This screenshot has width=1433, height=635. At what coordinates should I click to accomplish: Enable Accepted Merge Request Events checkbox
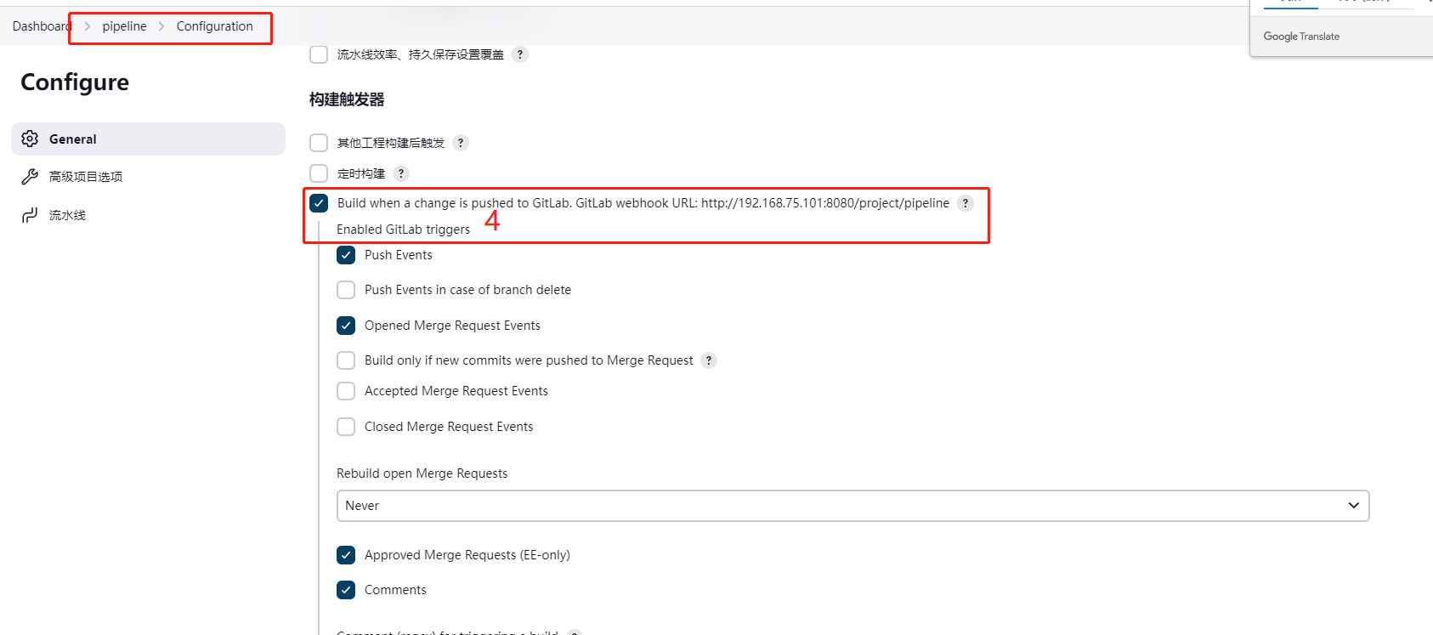pyautogui.click(x=346, y=391)
